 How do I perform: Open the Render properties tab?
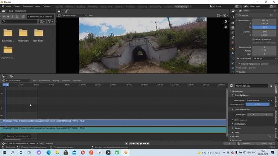[233, 23]
